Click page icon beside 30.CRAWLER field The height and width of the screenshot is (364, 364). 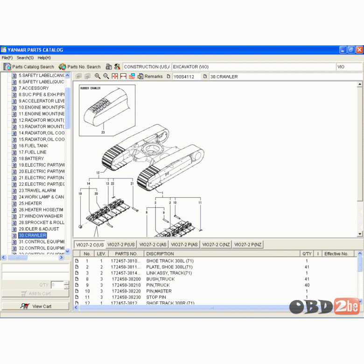tap(205, 76)
